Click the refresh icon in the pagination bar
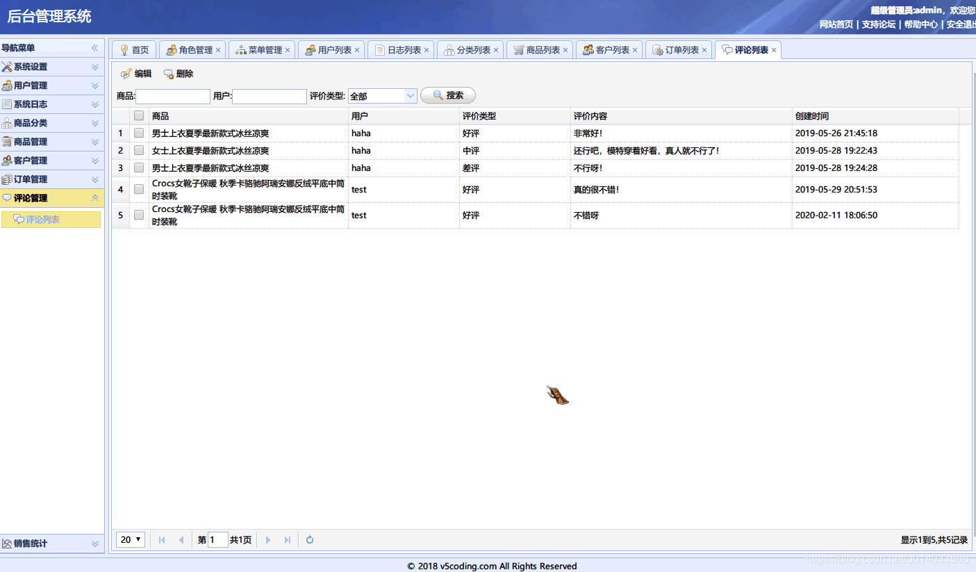The height and width of the screenshot is (572, 976). point(310,540)
